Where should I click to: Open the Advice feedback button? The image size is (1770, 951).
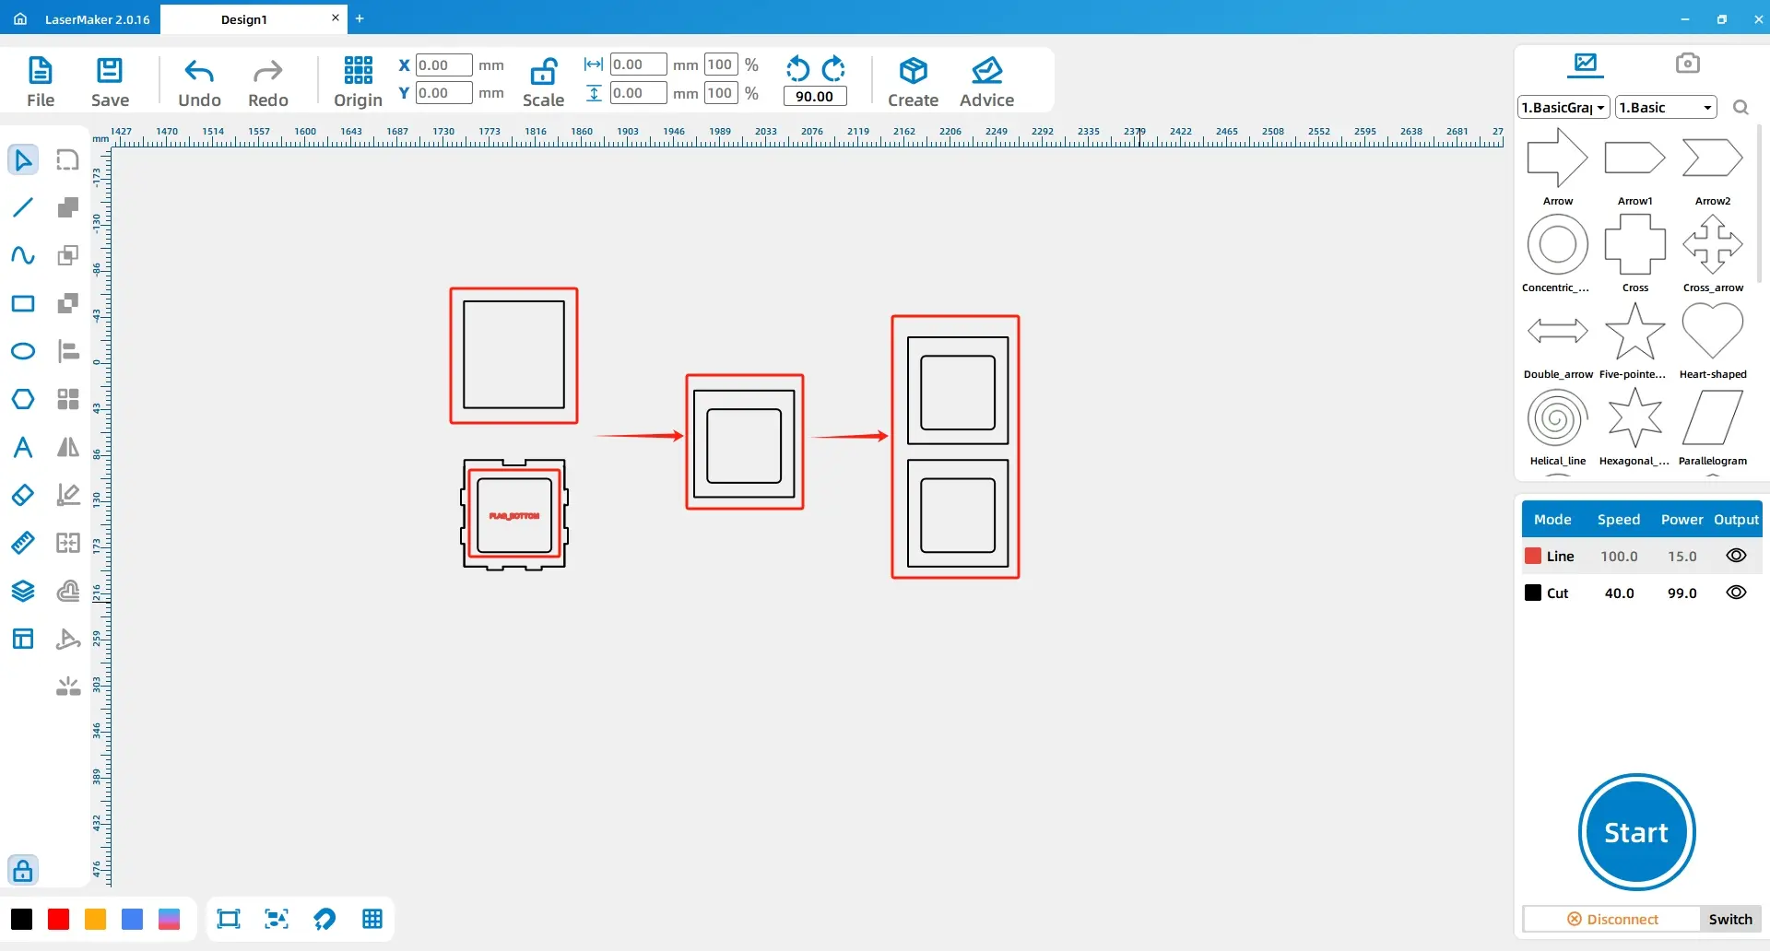[x=986, y=81]
